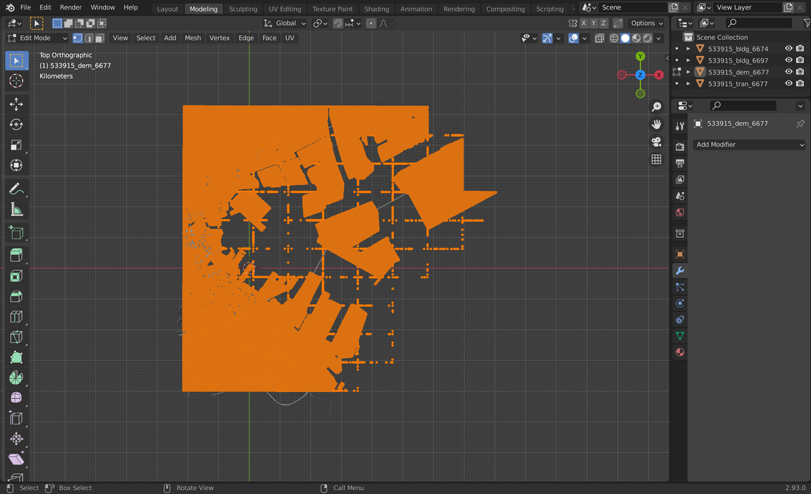Select the Cursor tool in the left toolbar
This screenshot has width=811, height=494.
pos(16,80)
